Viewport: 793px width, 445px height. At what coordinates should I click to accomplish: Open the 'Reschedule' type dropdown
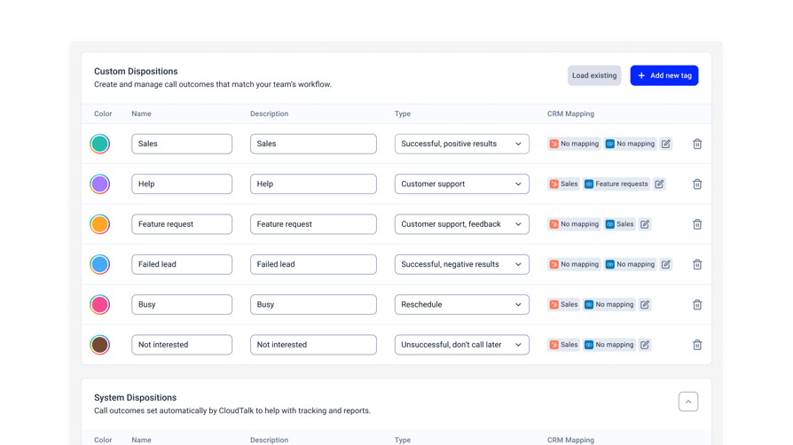pyautogui.click(x=462, y=304)
